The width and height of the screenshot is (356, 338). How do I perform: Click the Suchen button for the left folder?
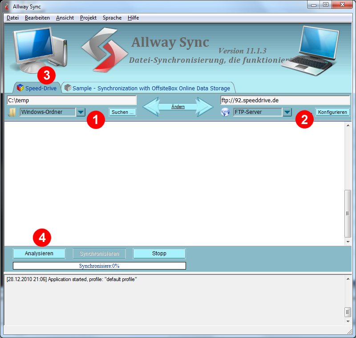click(122, 112)
